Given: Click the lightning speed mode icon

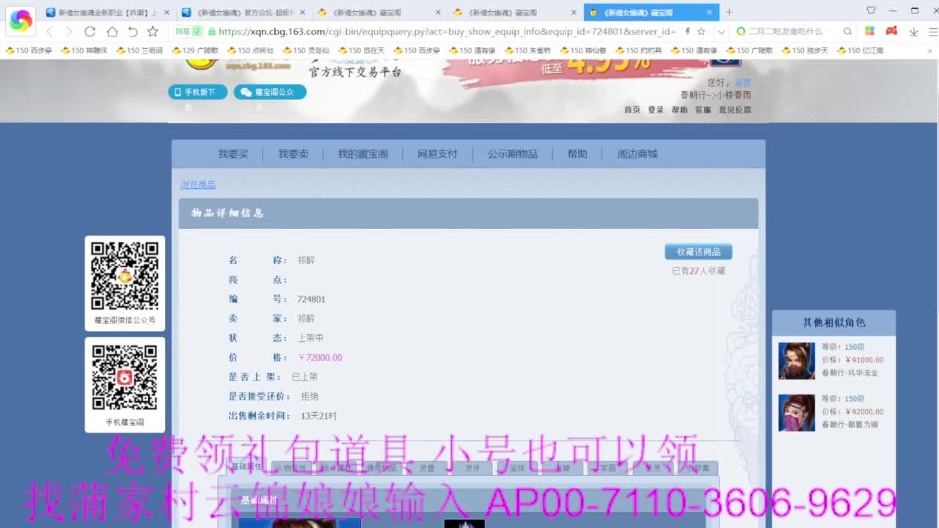Looking at the screenshot, I should [687, 32].
